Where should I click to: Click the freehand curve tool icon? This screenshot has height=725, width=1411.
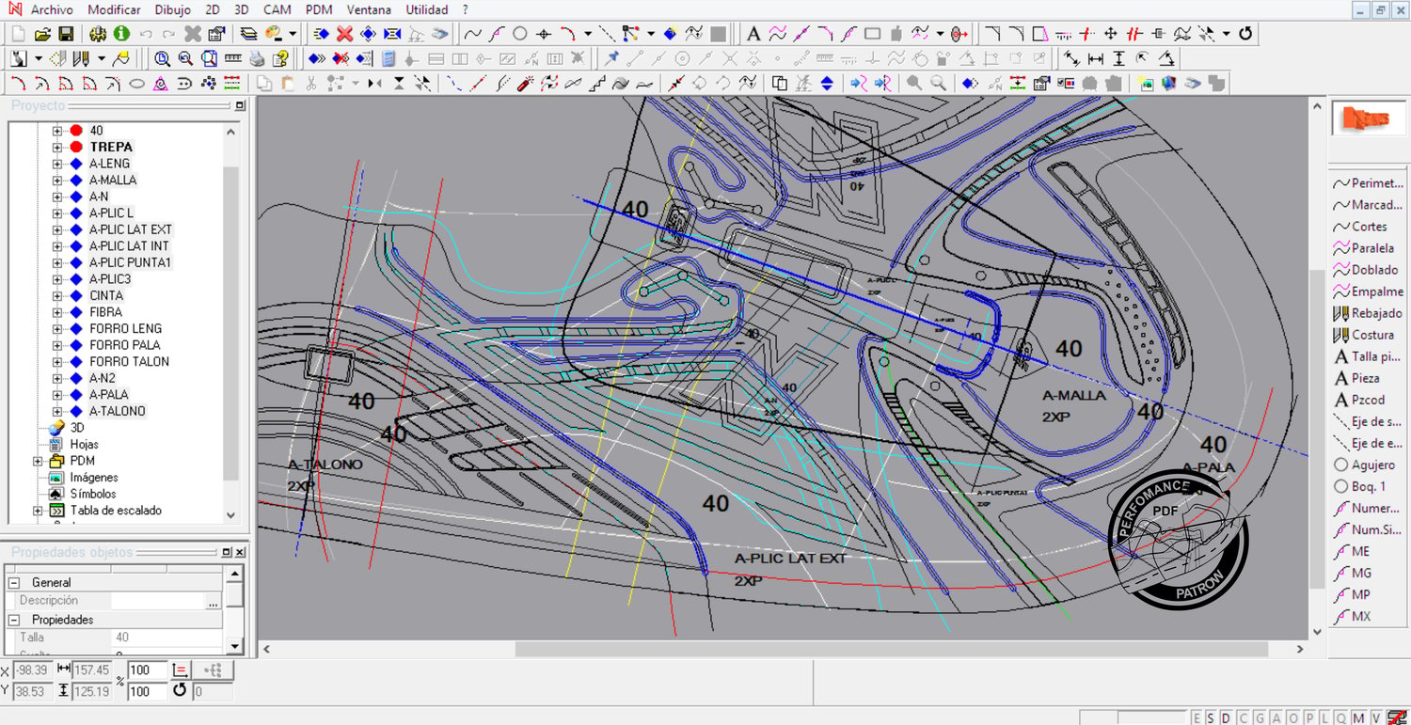[x=472, y=34]
